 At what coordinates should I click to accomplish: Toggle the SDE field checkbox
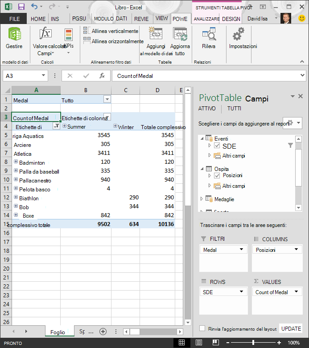click(x=217, y=146)
